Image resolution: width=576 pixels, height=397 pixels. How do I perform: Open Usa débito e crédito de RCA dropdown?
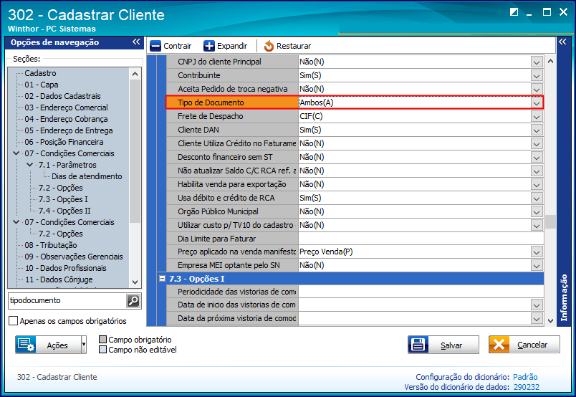(x=537, y=198)
